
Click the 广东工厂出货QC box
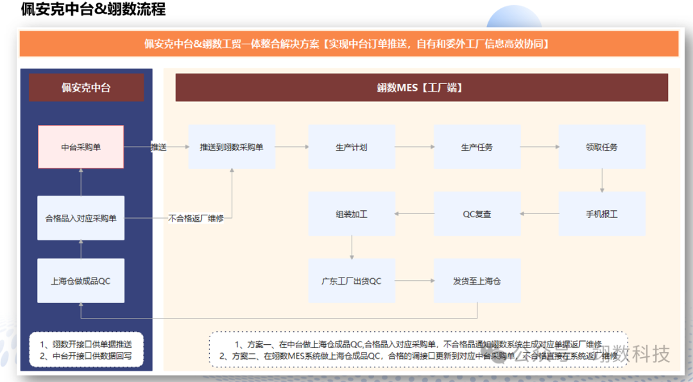[x=352, y=281]
